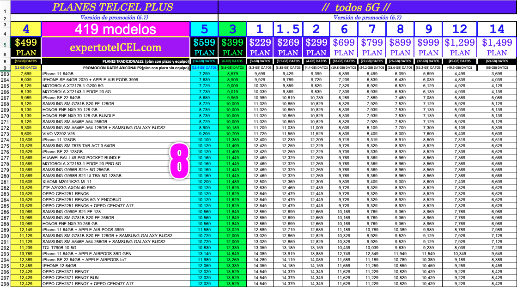
Task: Click row header 298
Action: click(x=5, y=284)
